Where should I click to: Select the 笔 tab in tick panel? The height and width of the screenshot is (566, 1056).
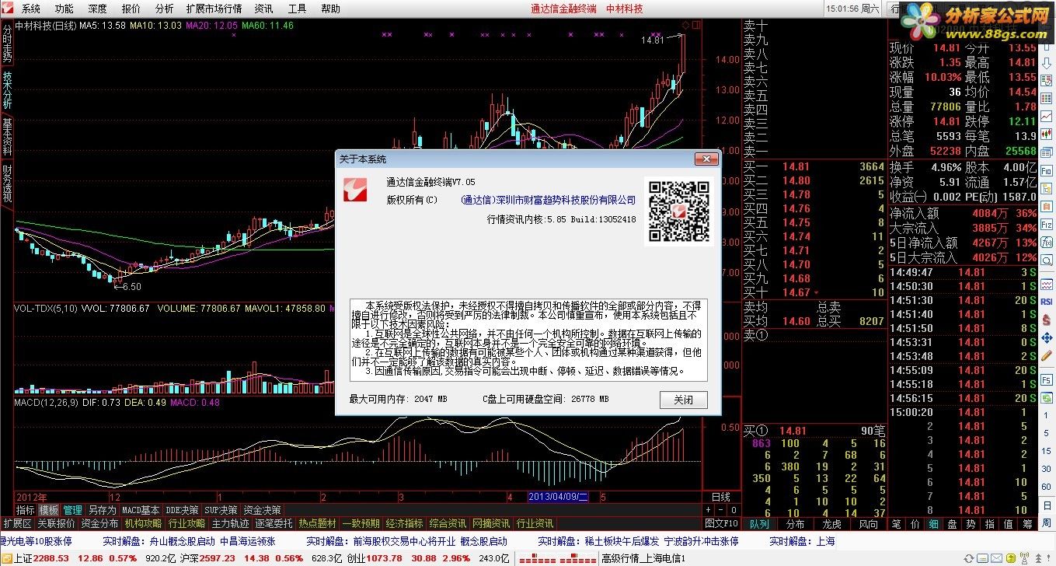[896, 524]
